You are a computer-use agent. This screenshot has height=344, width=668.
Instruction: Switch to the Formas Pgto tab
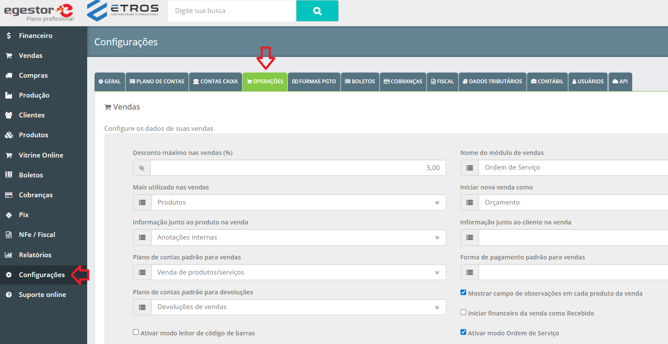[x=314, y=82]
